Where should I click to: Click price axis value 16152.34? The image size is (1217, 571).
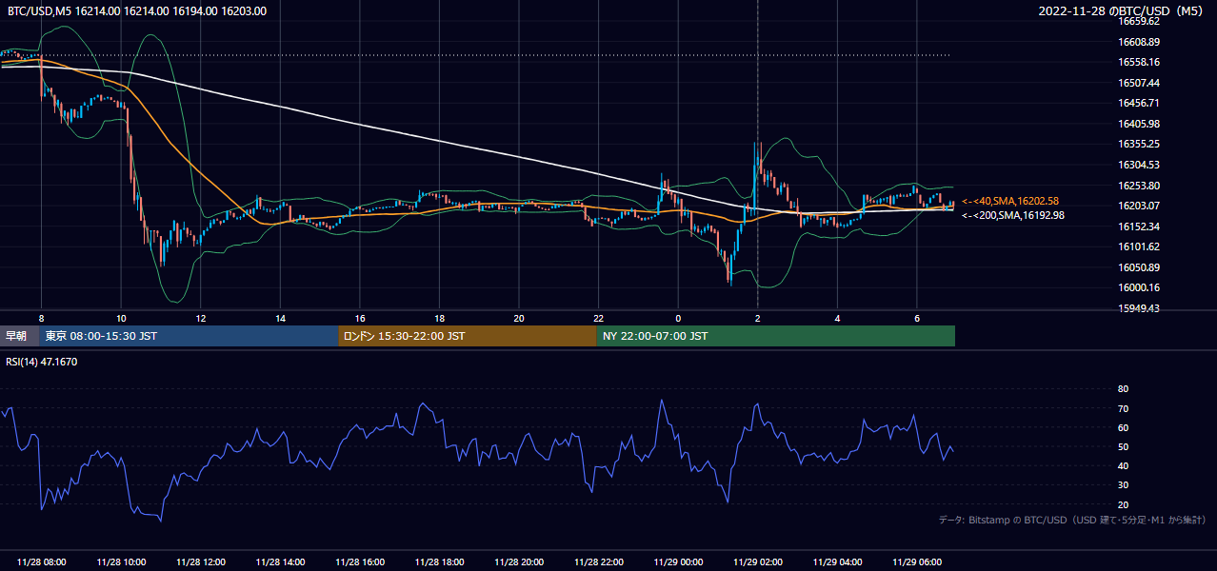pyautogui.click(x=1141, y=226)
